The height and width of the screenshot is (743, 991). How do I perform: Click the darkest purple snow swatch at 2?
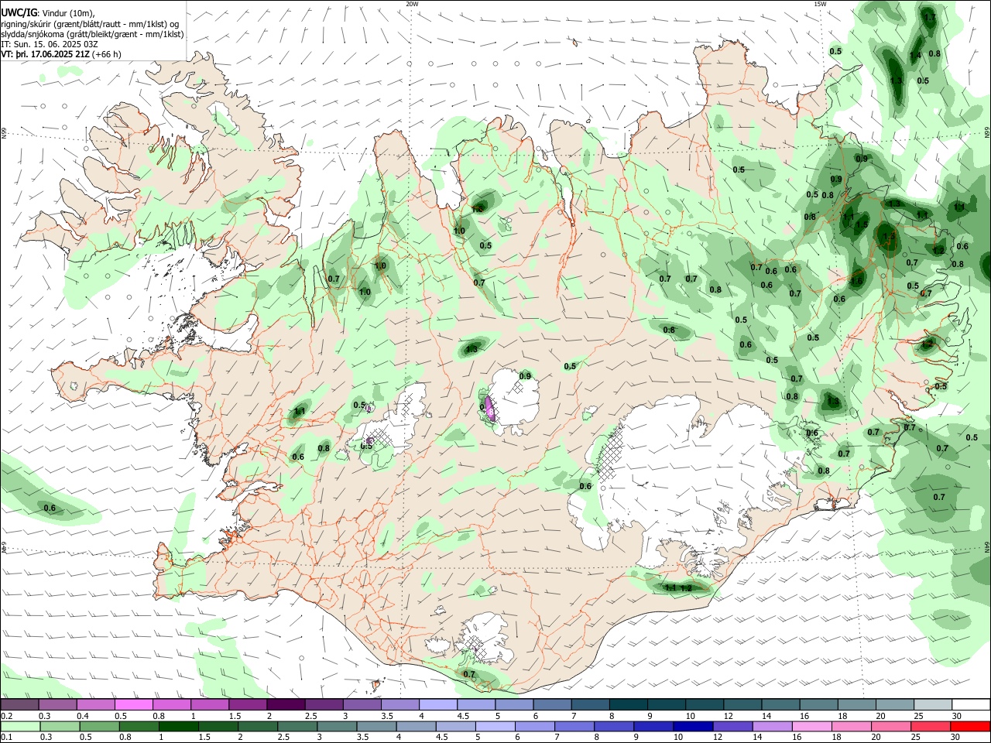coord(285,704)
